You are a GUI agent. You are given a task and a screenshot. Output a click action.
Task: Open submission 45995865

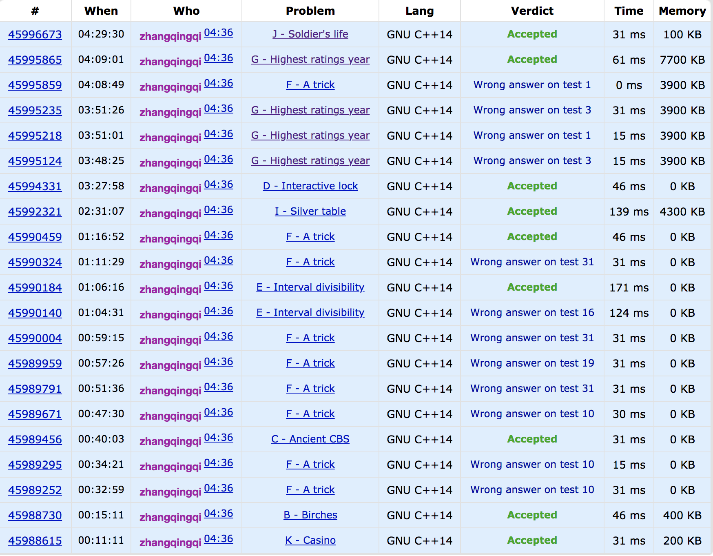tap(35, 60)
